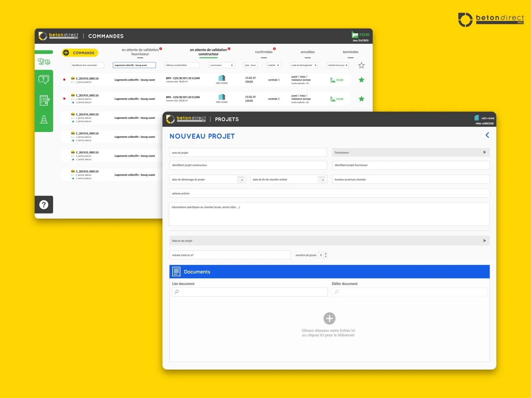Toggle the favorites star filter in header
The width and height of the screenshot is (531, 398).
point(361,65)
